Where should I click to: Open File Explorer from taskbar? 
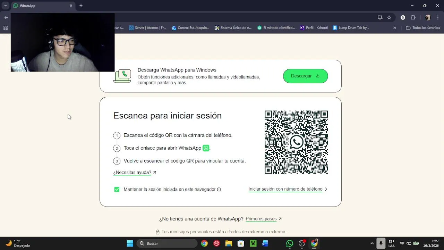[229, 243]
